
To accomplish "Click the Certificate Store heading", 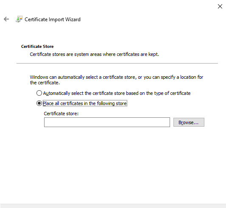I will pos(37,46).
